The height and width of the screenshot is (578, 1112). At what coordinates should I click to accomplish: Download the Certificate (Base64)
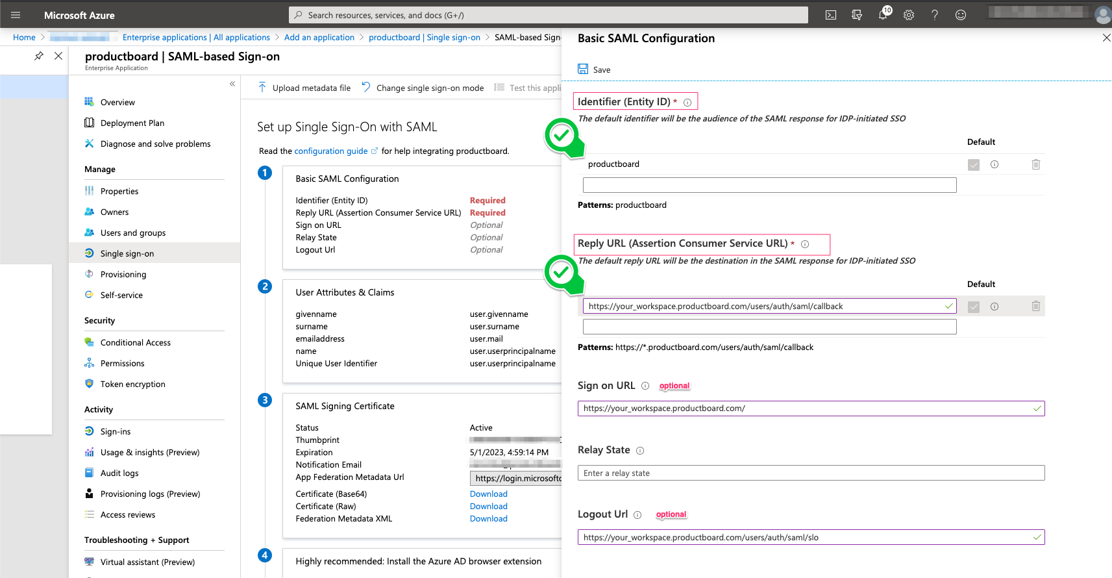(x=488, y=494)
